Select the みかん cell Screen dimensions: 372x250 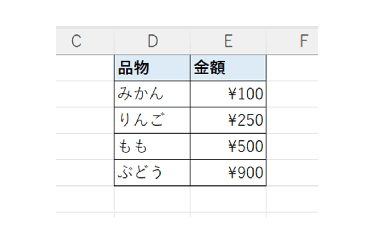click(152, 94)
